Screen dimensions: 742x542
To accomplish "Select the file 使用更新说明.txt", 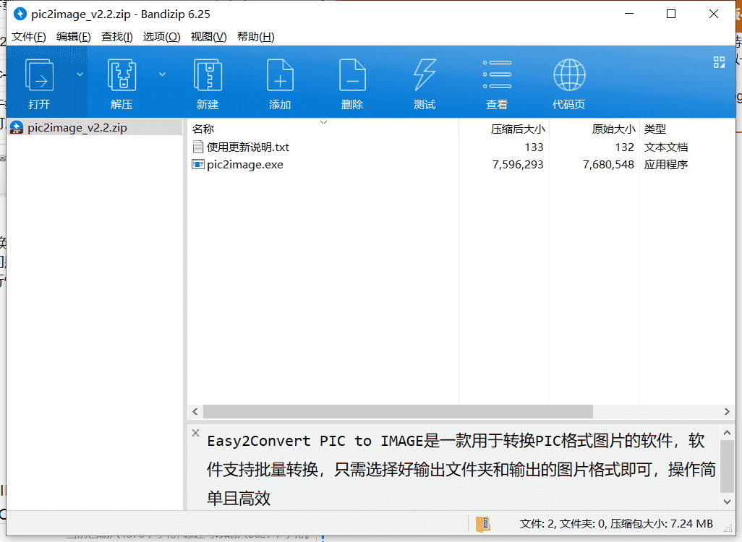I will point(248,147).
